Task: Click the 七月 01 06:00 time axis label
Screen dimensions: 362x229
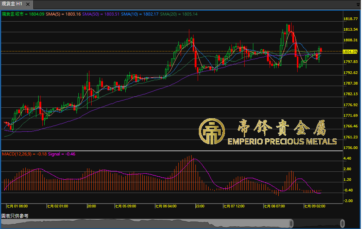Action: (17, 206)
